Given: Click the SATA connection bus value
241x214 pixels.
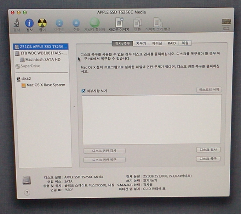Looking at the screenshot, I should click(x=68, y=181).
